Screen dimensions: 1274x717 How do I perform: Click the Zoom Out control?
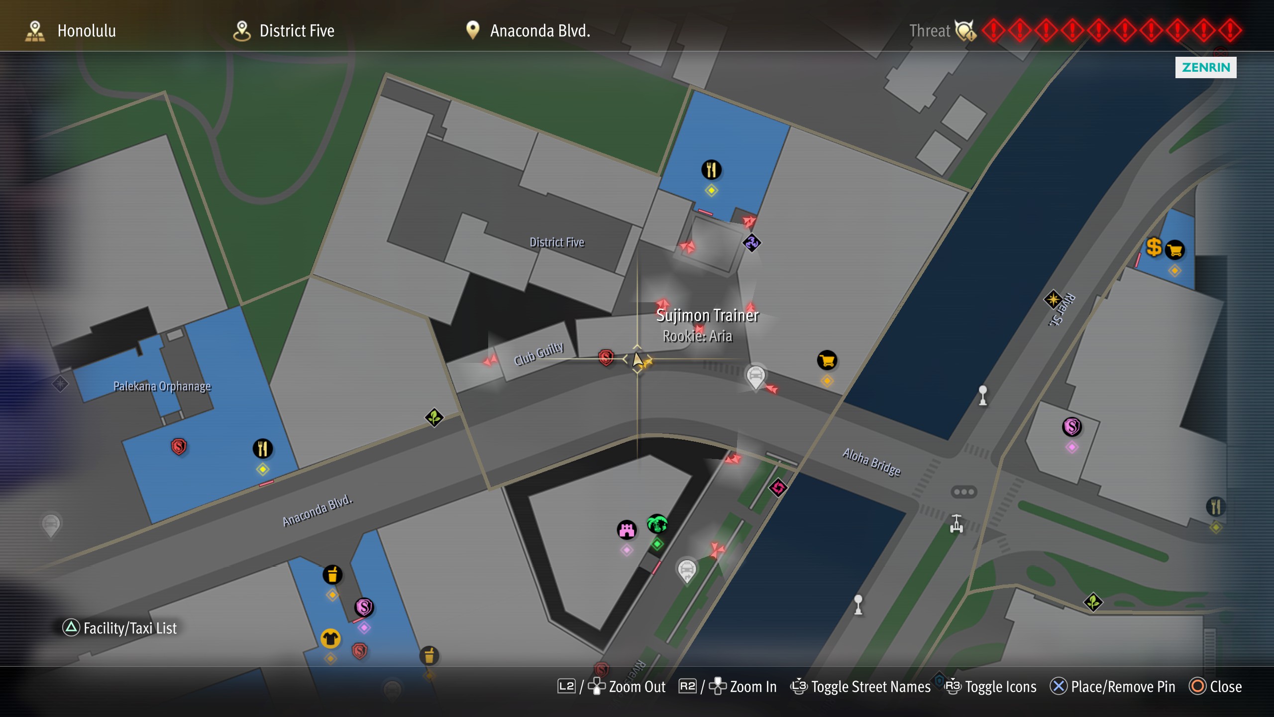point(611,687)
